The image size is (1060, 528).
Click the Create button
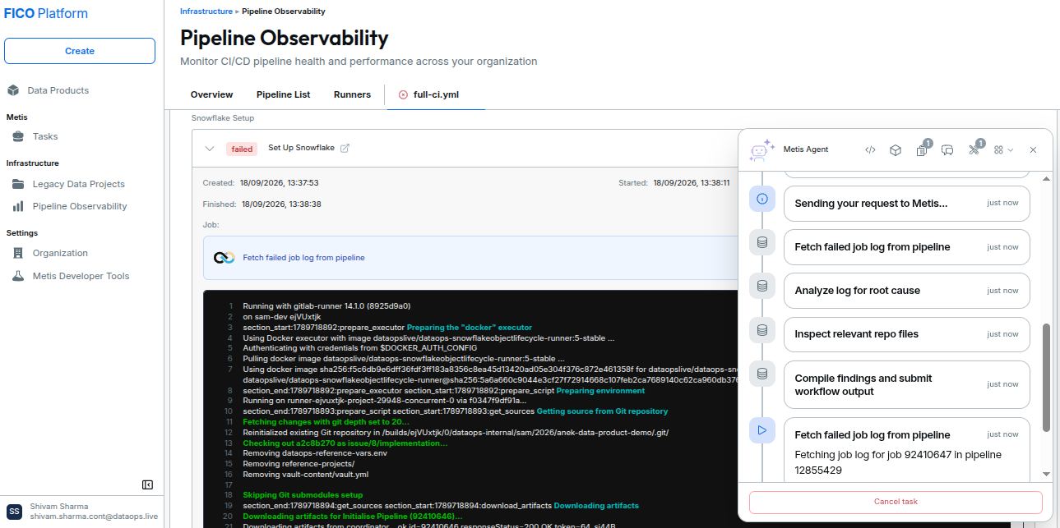point(80,51)
